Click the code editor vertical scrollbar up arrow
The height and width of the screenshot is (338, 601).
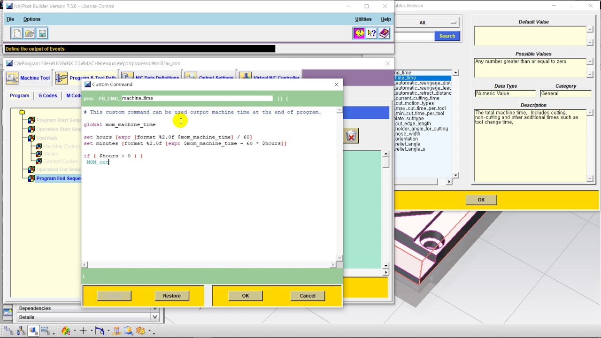(x=339, y=111)
